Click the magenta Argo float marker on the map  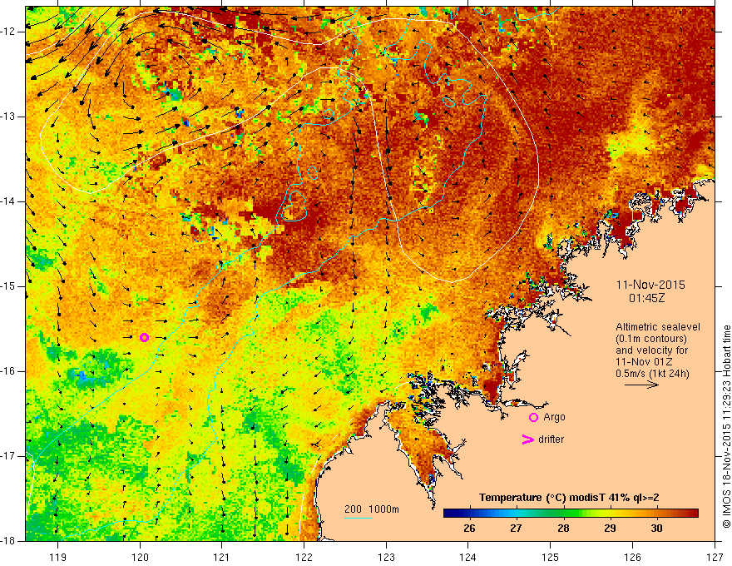tap(144, 337)
